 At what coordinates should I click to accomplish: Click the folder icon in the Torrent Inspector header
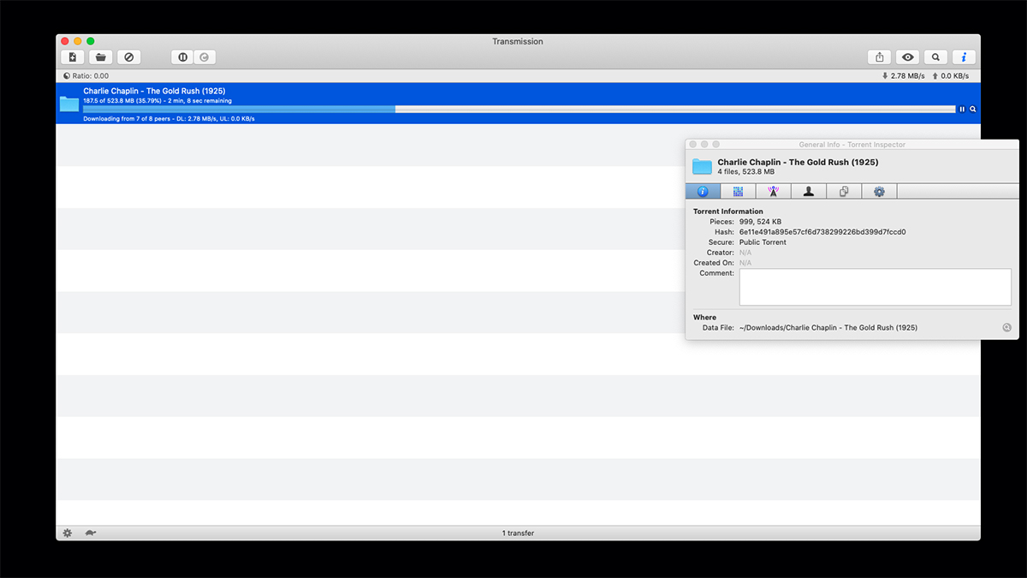click(x=703, y=167)
